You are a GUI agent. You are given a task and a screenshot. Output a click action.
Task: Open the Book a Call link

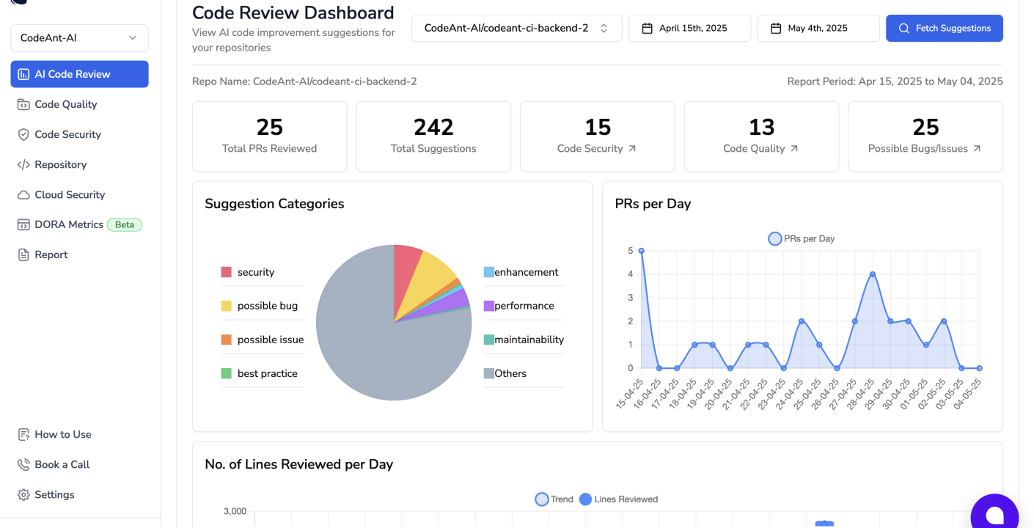(x=79, y=464)
